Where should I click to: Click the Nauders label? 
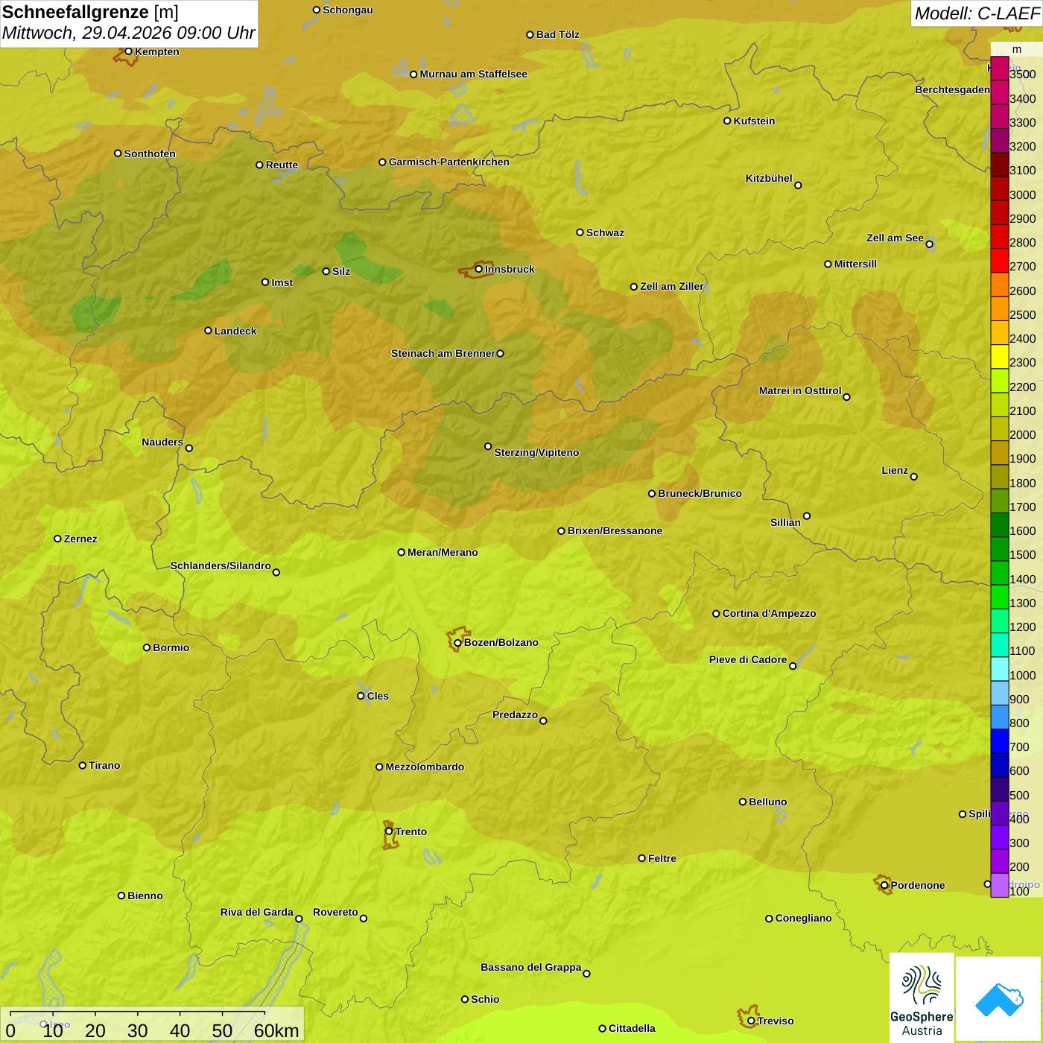tap(162, 442)
